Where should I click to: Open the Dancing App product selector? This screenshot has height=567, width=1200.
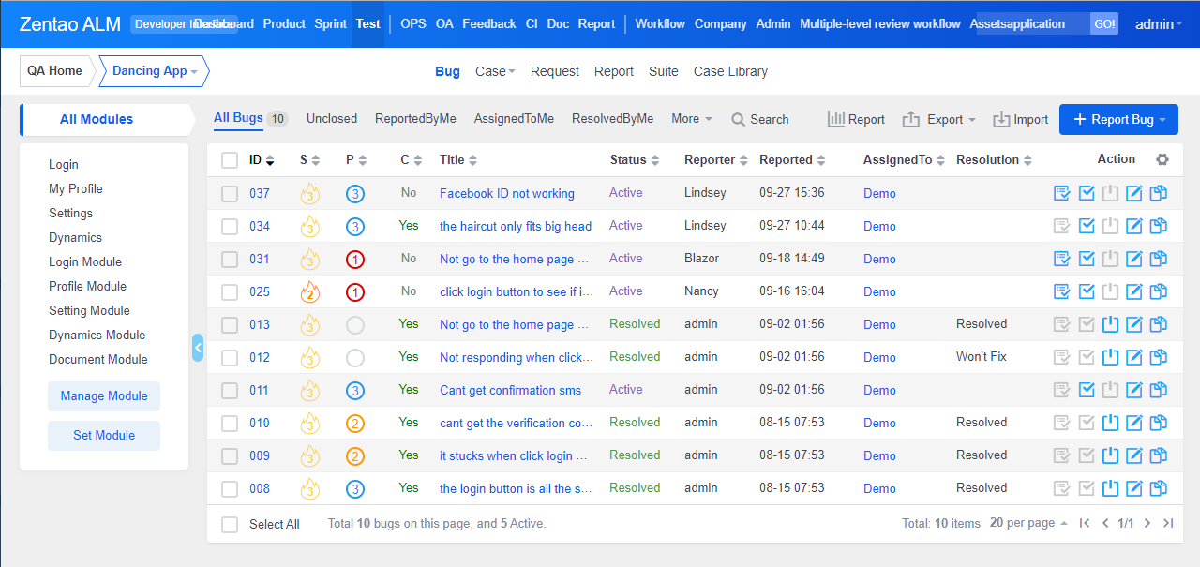tap(155, 71)
